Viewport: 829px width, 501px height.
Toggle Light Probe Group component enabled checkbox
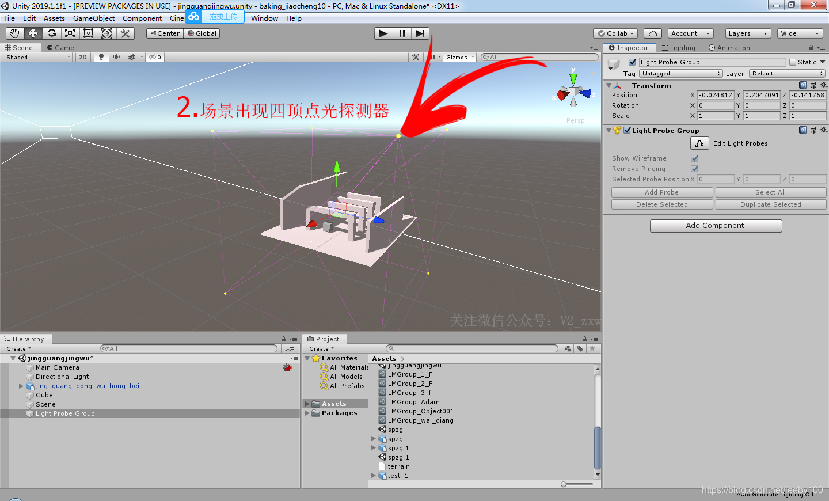point(627,130)
